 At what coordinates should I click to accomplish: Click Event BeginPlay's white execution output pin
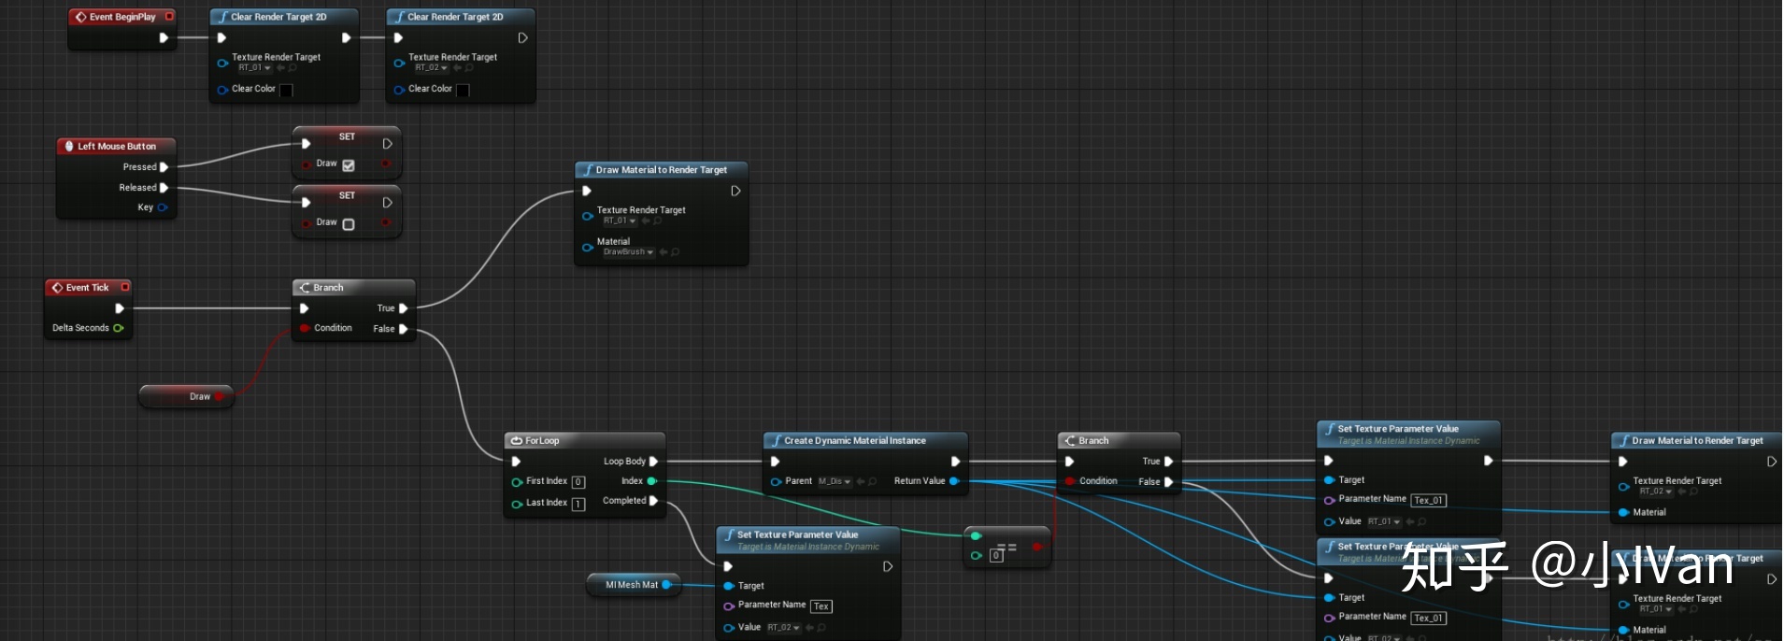coord(164,38)
